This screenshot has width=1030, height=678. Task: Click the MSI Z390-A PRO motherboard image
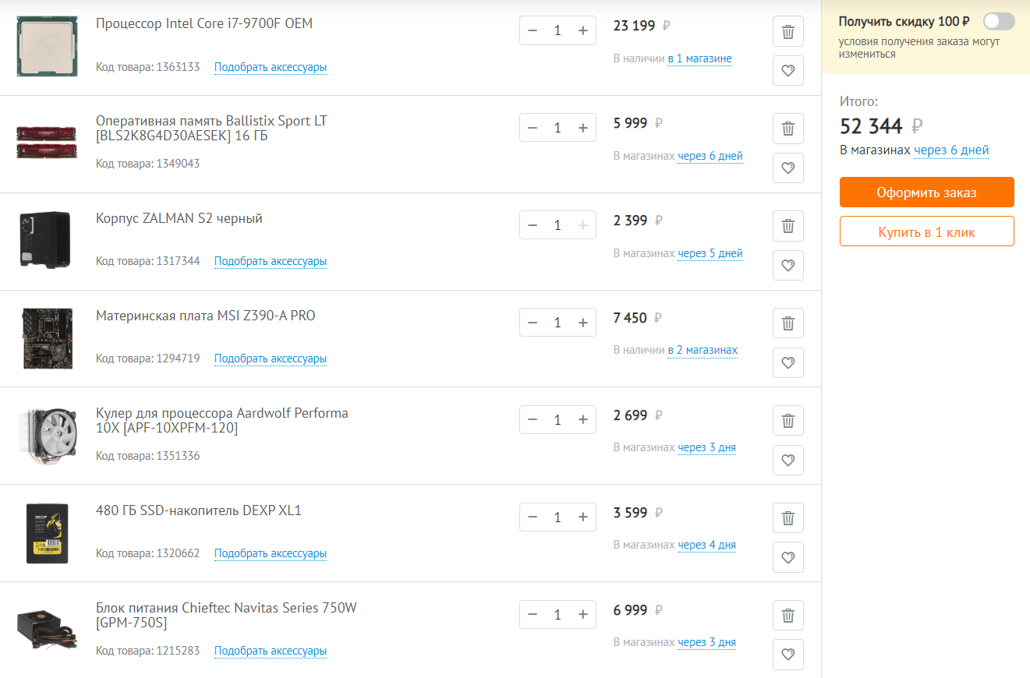pyautogui.click(x=47, y=337)
